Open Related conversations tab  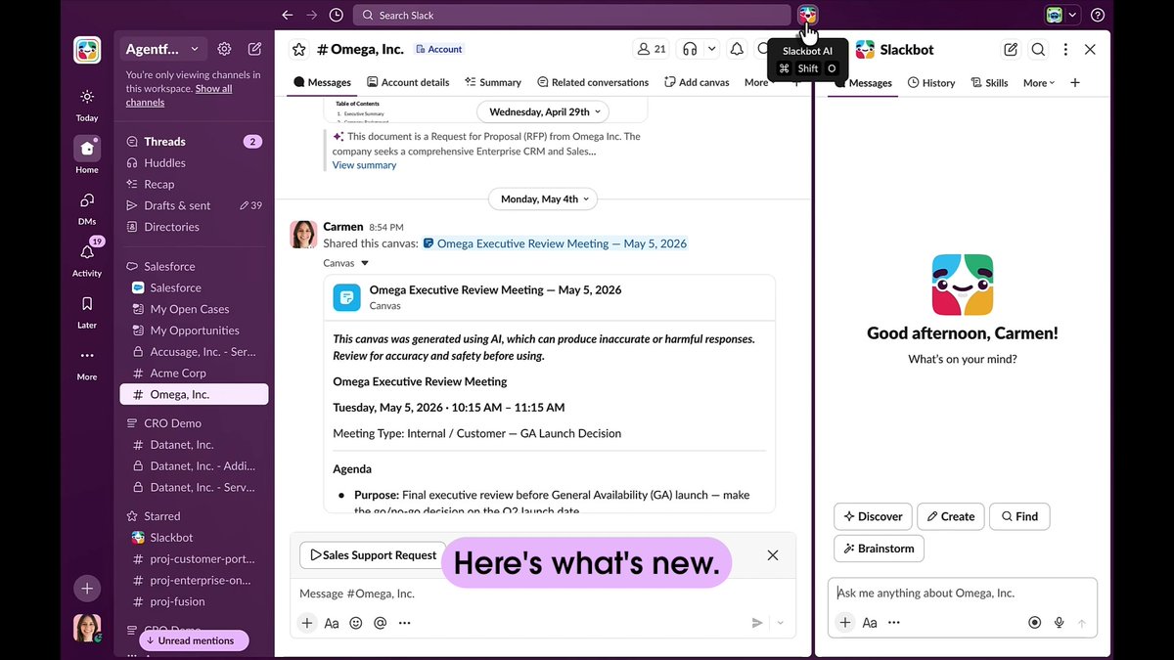(592, 82)
